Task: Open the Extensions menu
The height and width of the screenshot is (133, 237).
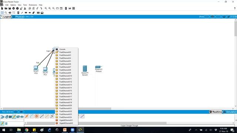Action: [x=33, y=5]
